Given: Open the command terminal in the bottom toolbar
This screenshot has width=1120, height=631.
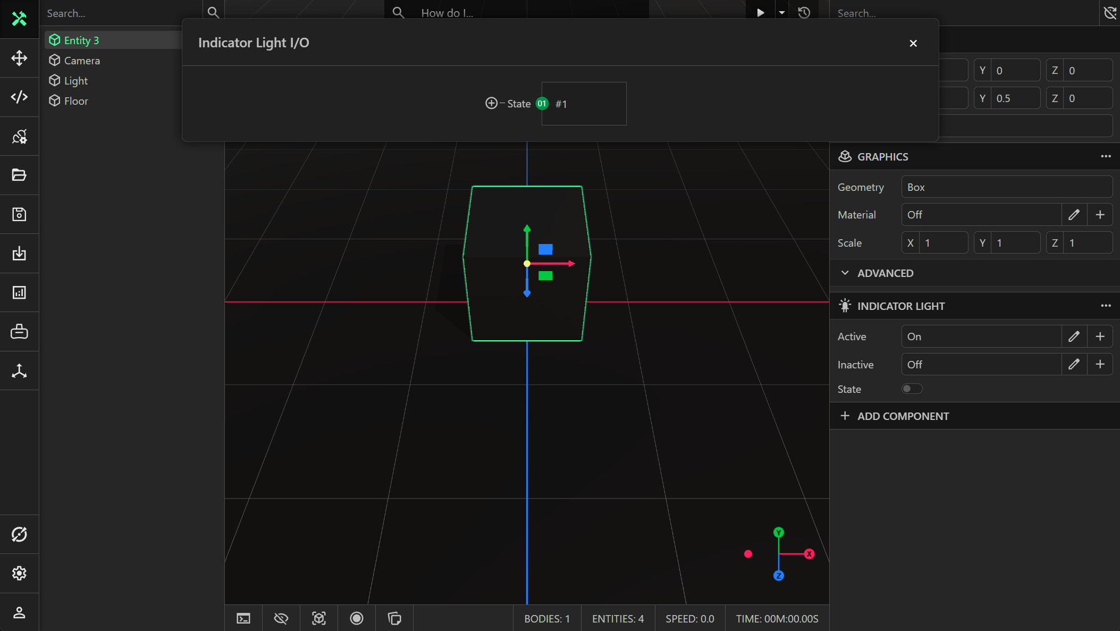Looking at the screenshot, I should (243, 618).
